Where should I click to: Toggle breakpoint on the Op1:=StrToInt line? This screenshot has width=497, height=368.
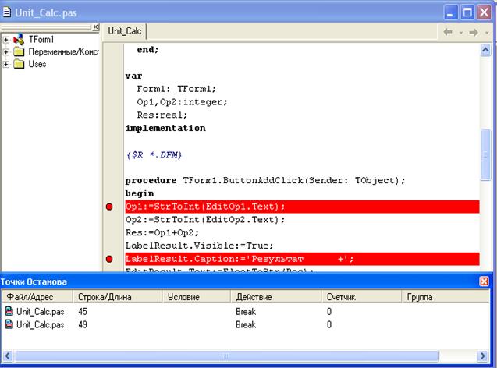pyautogui.click(x=109, y=207)
